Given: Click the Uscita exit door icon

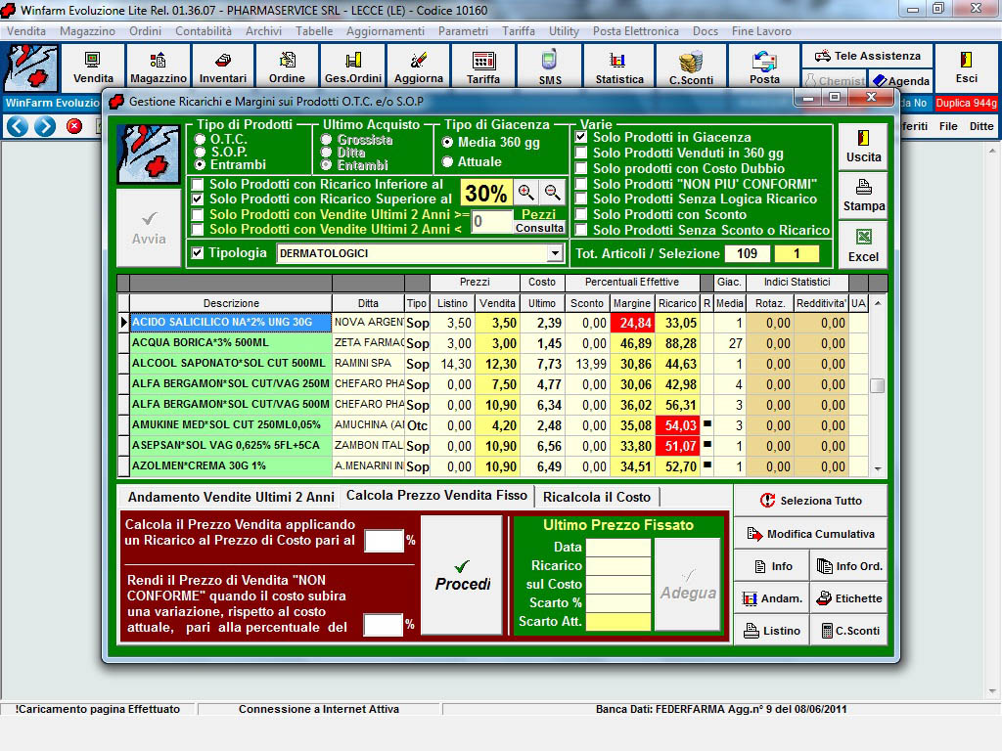Looking at the screenshot, I should point(863,146).
